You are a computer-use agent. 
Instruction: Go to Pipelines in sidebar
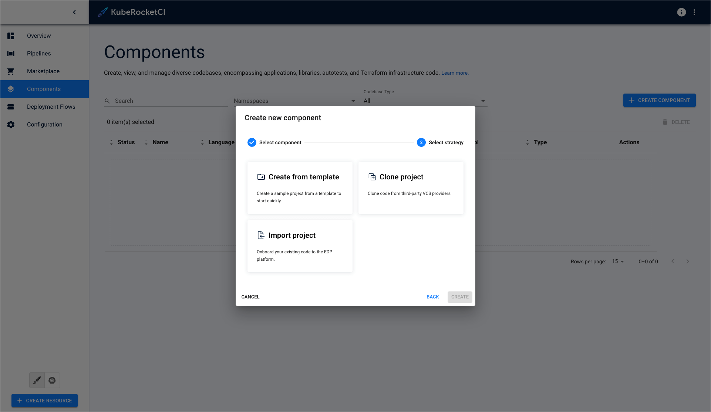[x=39, y=54]
